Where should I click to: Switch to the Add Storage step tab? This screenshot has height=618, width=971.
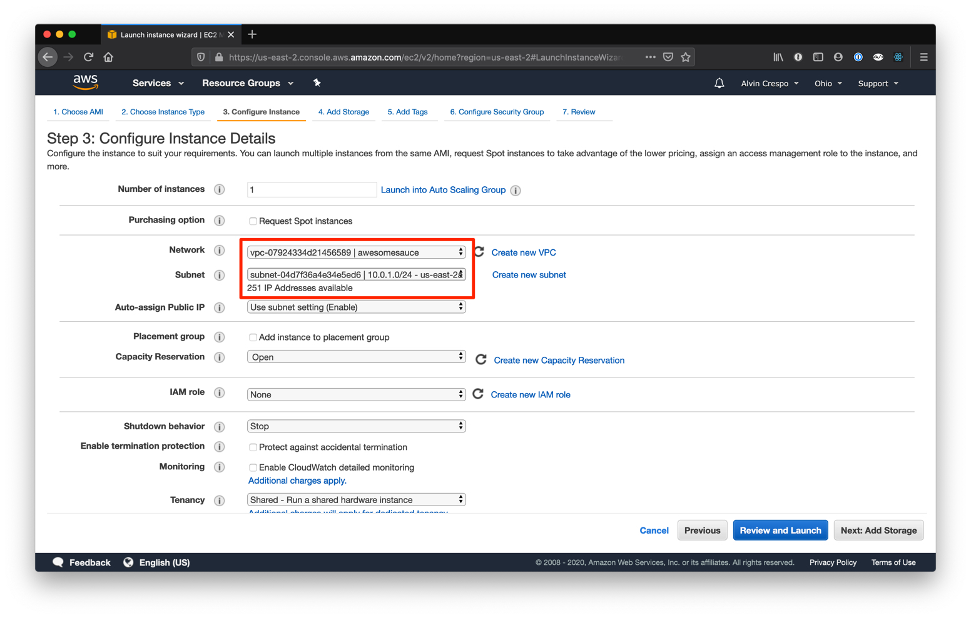tap(343, 111)
